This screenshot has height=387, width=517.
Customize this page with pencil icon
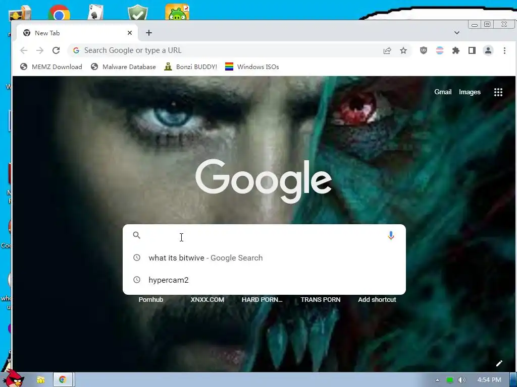pos(499,363)
